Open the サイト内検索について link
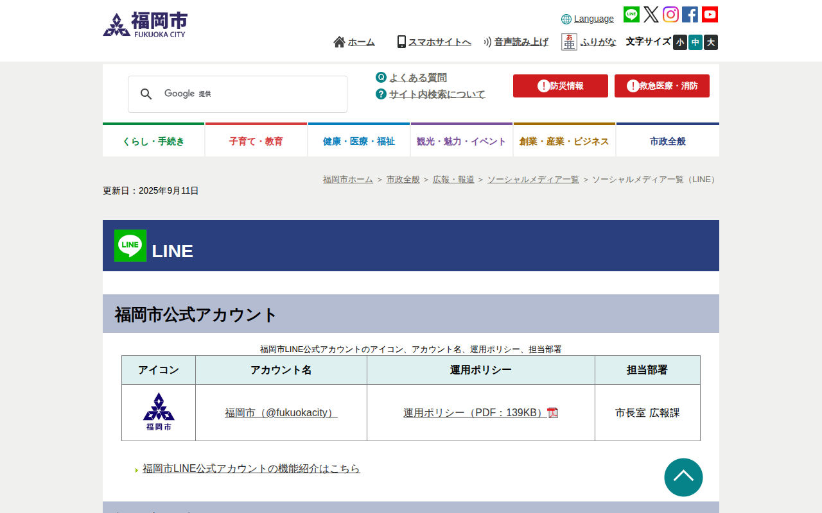 click(x=437, y=94)
